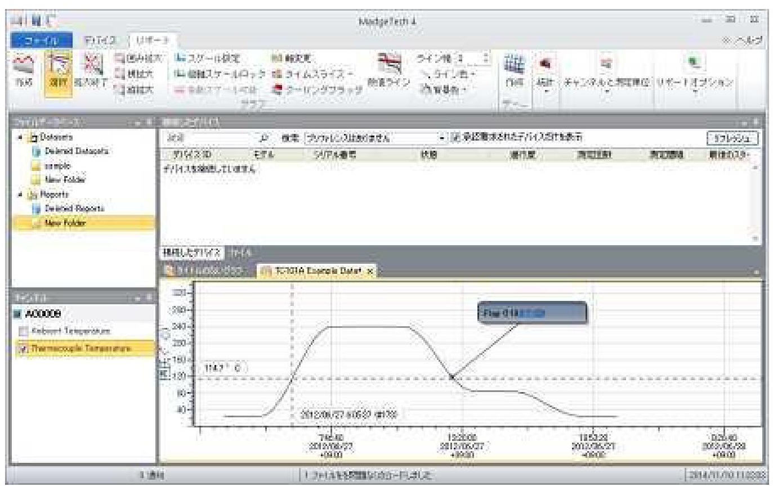Open the ライン色 line color picker
The image size is (773, 491).
[449, 74]
